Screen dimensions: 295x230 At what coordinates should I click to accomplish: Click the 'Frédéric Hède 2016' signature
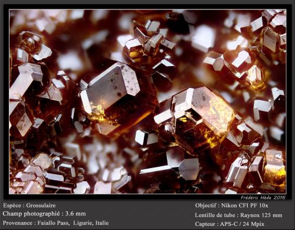click(x=263, y=198)
